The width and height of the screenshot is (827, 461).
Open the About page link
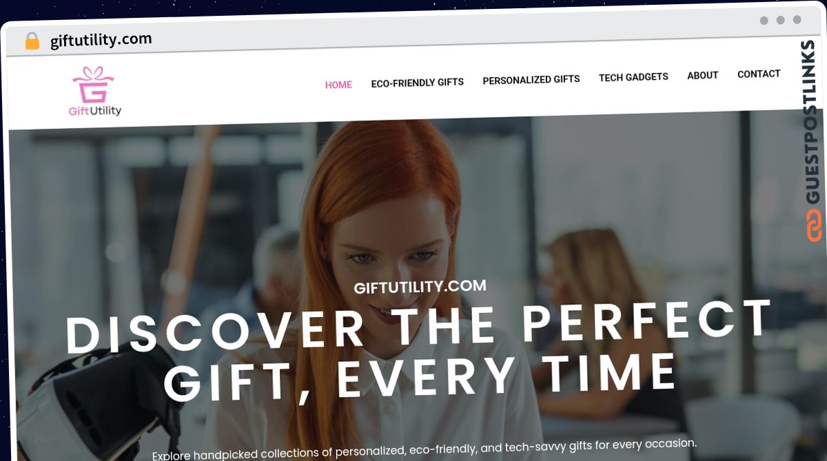tap(702, 76)
